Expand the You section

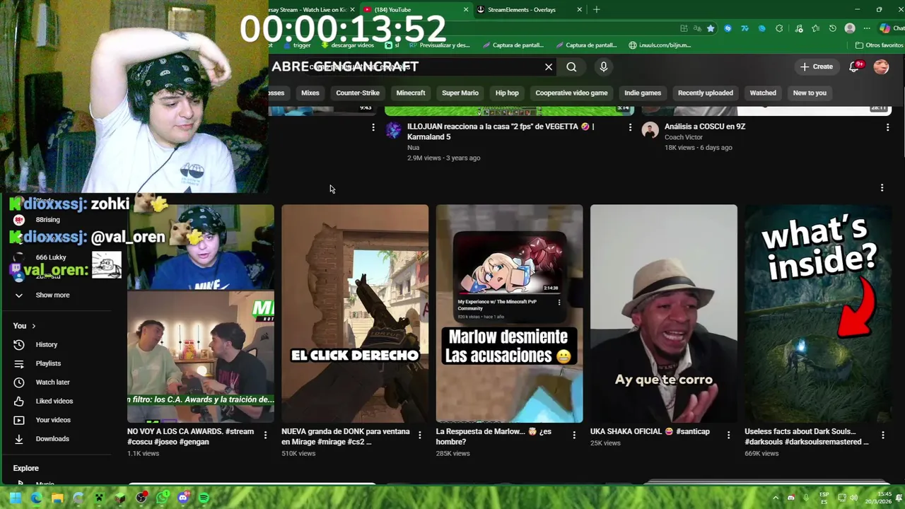coord(24,326)
